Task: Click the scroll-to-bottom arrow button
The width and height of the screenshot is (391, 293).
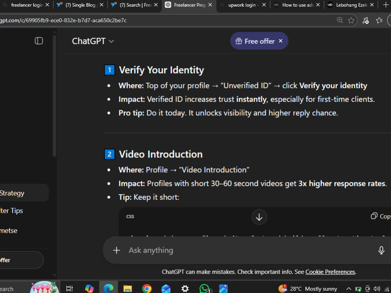Action: pos(259,217)
